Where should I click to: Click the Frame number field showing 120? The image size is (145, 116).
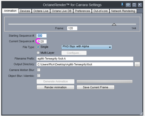click(72, 28)
